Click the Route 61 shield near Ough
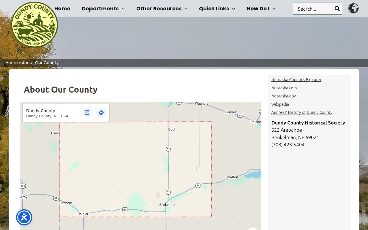Image resolution: width=368 pixels, height=230 pixels. click(168, 149)
